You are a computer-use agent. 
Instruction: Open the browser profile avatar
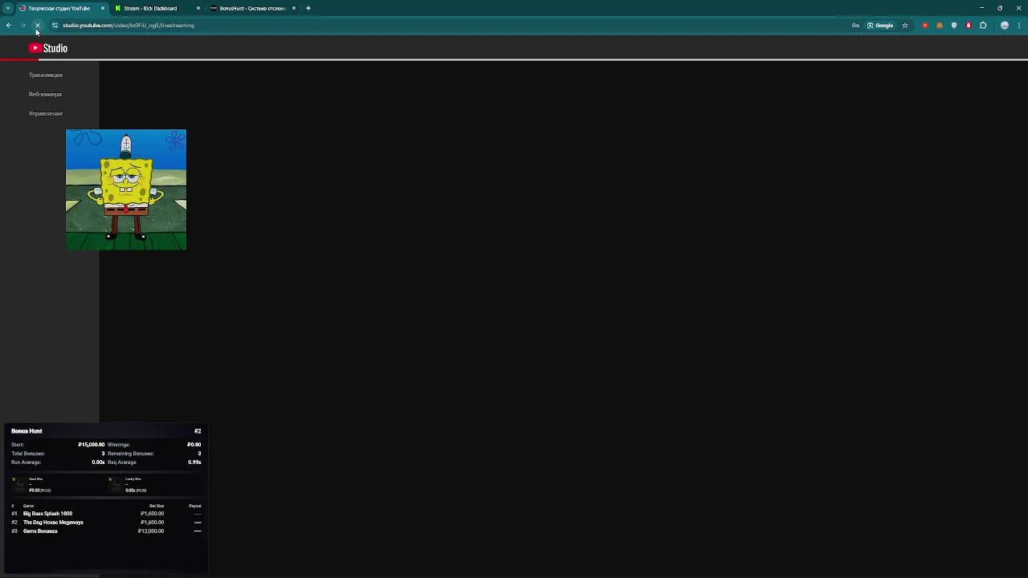[1005, 26]
